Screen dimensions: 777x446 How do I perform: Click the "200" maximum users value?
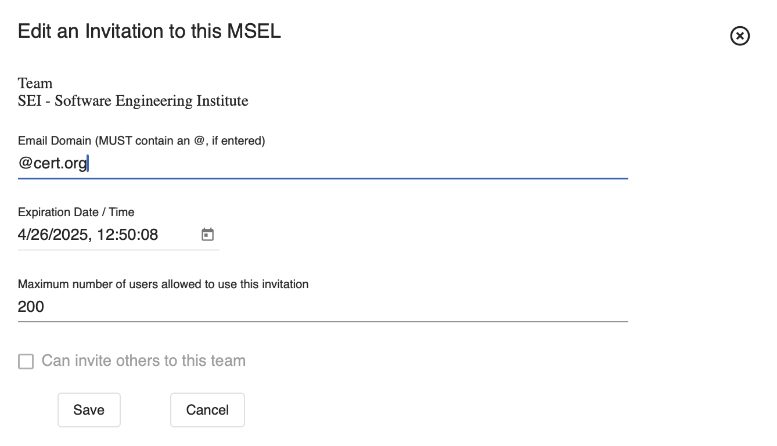pos(31,307)
